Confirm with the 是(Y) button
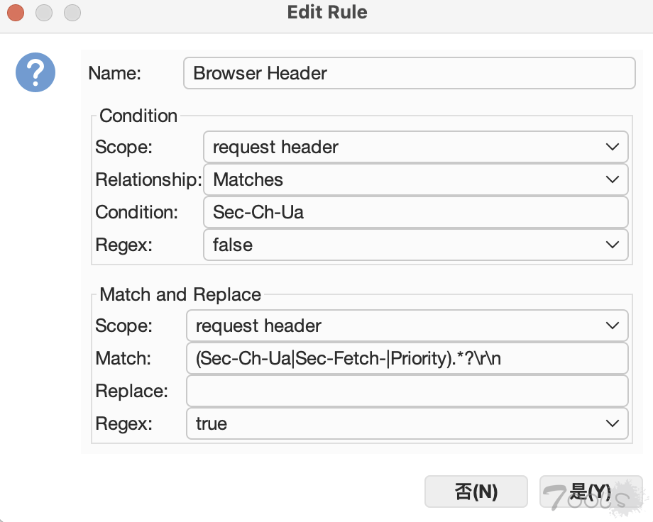 591,492
